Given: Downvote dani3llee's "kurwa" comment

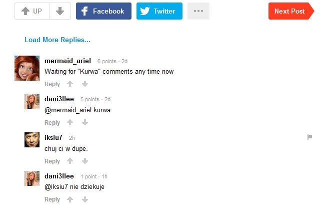Looking at the screenshot, I should (84, 123).
